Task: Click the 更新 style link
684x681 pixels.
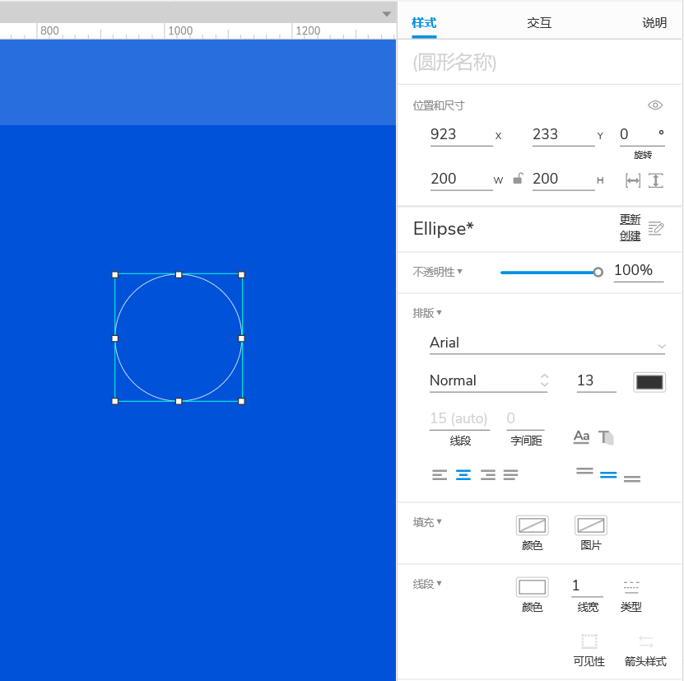Action: [x=630, y=219]
